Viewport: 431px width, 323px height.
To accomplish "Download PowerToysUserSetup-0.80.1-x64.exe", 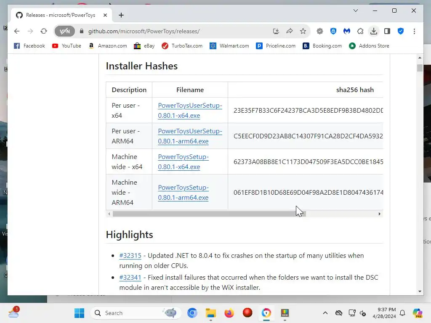I will coord(190,111).
